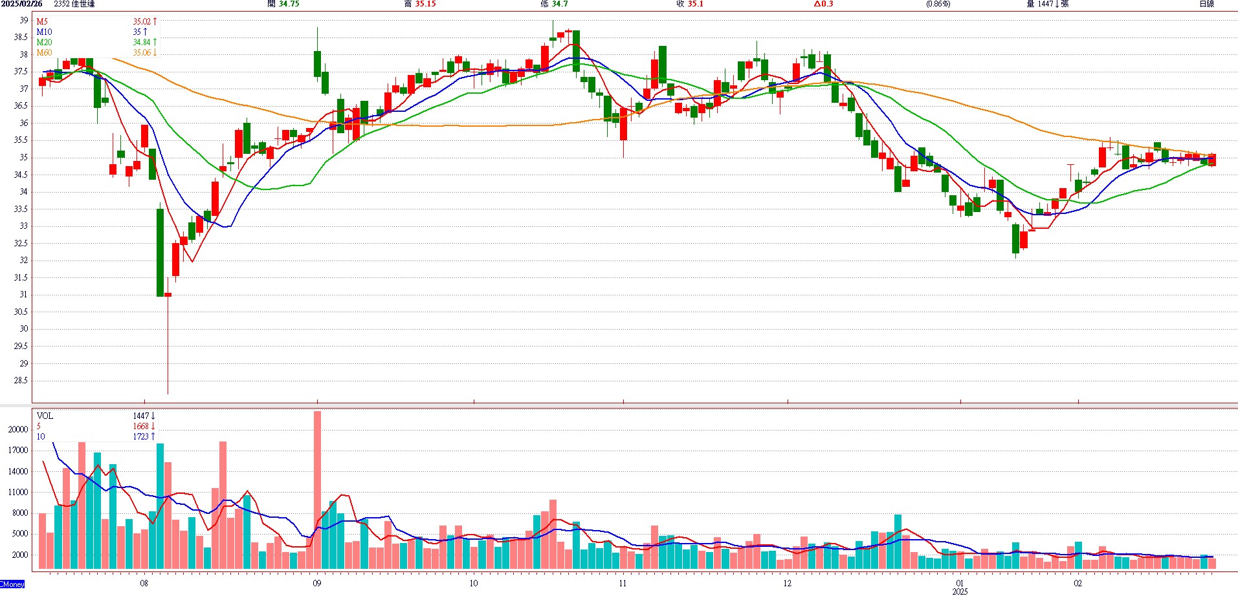
Task: Click the 39 price axis label
Action: (x=24, y=20)
